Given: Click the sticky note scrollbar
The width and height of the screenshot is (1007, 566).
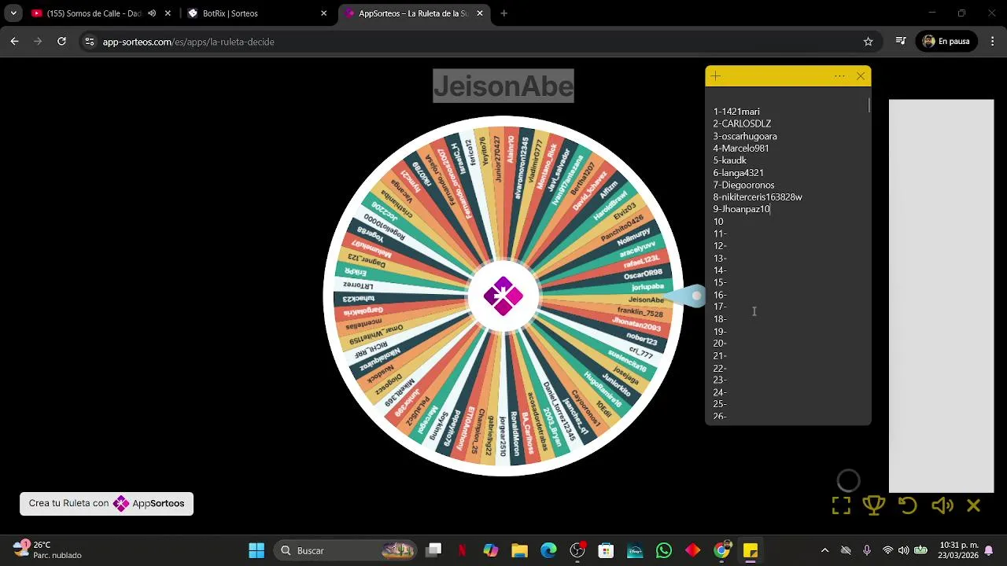Looking at the screenshot, I should (869, 105).
